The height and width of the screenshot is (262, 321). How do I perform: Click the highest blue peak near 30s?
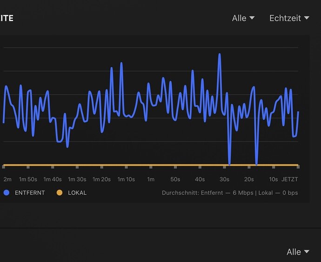[x=220, y=54]
